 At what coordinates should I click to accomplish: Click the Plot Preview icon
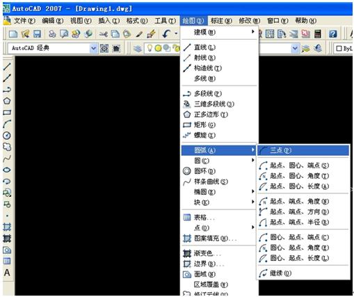(64, 34)
